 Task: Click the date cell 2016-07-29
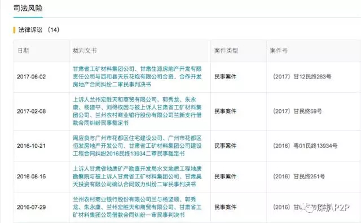[32, 207]
